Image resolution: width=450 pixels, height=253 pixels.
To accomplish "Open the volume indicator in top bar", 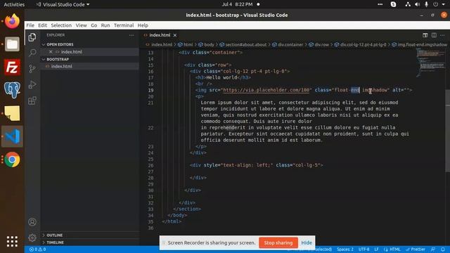I will point(417,4).
